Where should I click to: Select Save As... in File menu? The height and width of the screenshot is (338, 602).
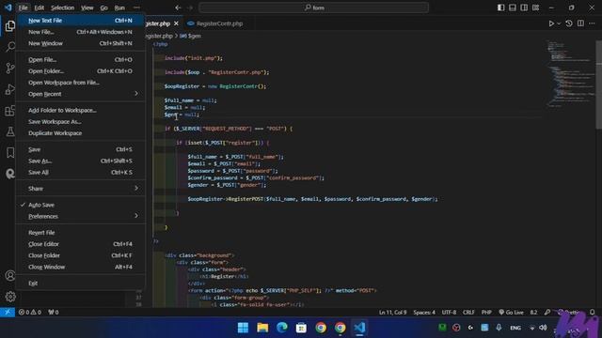81,161
